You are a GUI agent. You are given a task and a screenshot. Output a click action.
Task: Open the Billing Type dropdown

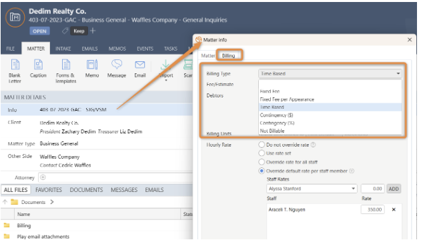(330, 73)
